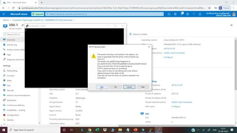Open CreateVm-OpenLogic deployment Overview breadcrumb

[x=42, y=20]
